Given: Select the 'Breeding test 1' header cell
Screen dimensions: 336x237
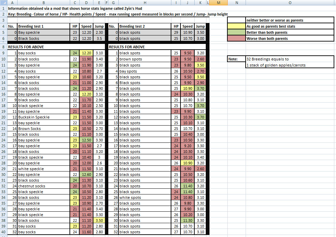Looking at the screenshot, I should (x=44, y=26).
